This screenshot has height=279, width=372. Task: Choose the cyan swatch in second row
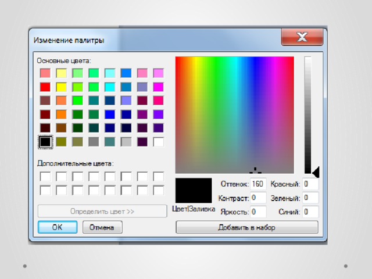click(110, 87)
